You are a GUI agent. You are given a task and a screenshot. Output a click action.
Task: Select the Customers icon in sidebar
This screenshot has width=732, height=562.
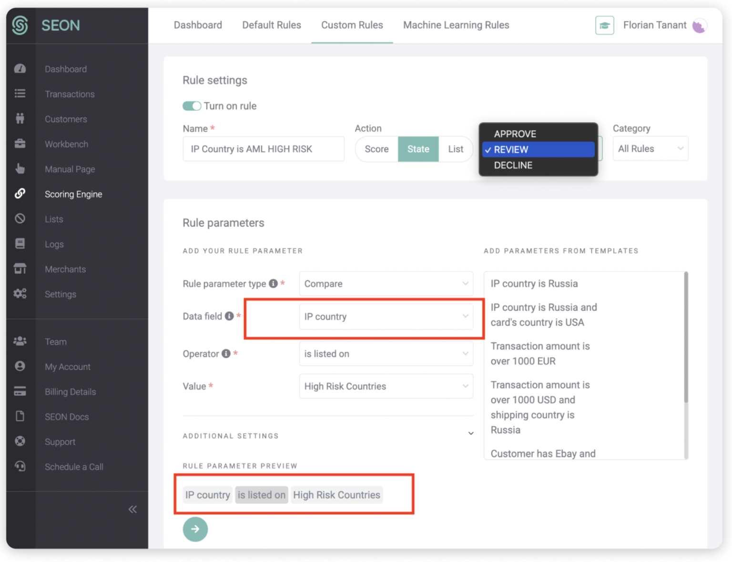(x=20, y=119)
